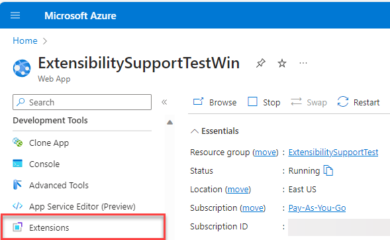
Task: Move subscription via move link
Action: (253, 208)
